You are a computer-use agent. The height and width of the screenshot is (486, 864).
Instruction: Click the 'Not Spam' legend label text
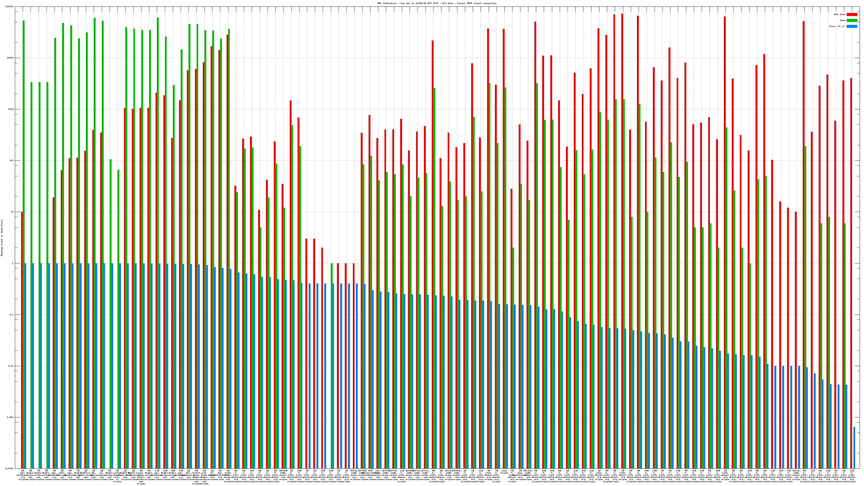point(840,14)
